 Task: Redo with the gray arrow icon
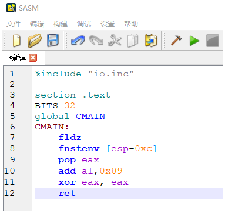point(96,41)
